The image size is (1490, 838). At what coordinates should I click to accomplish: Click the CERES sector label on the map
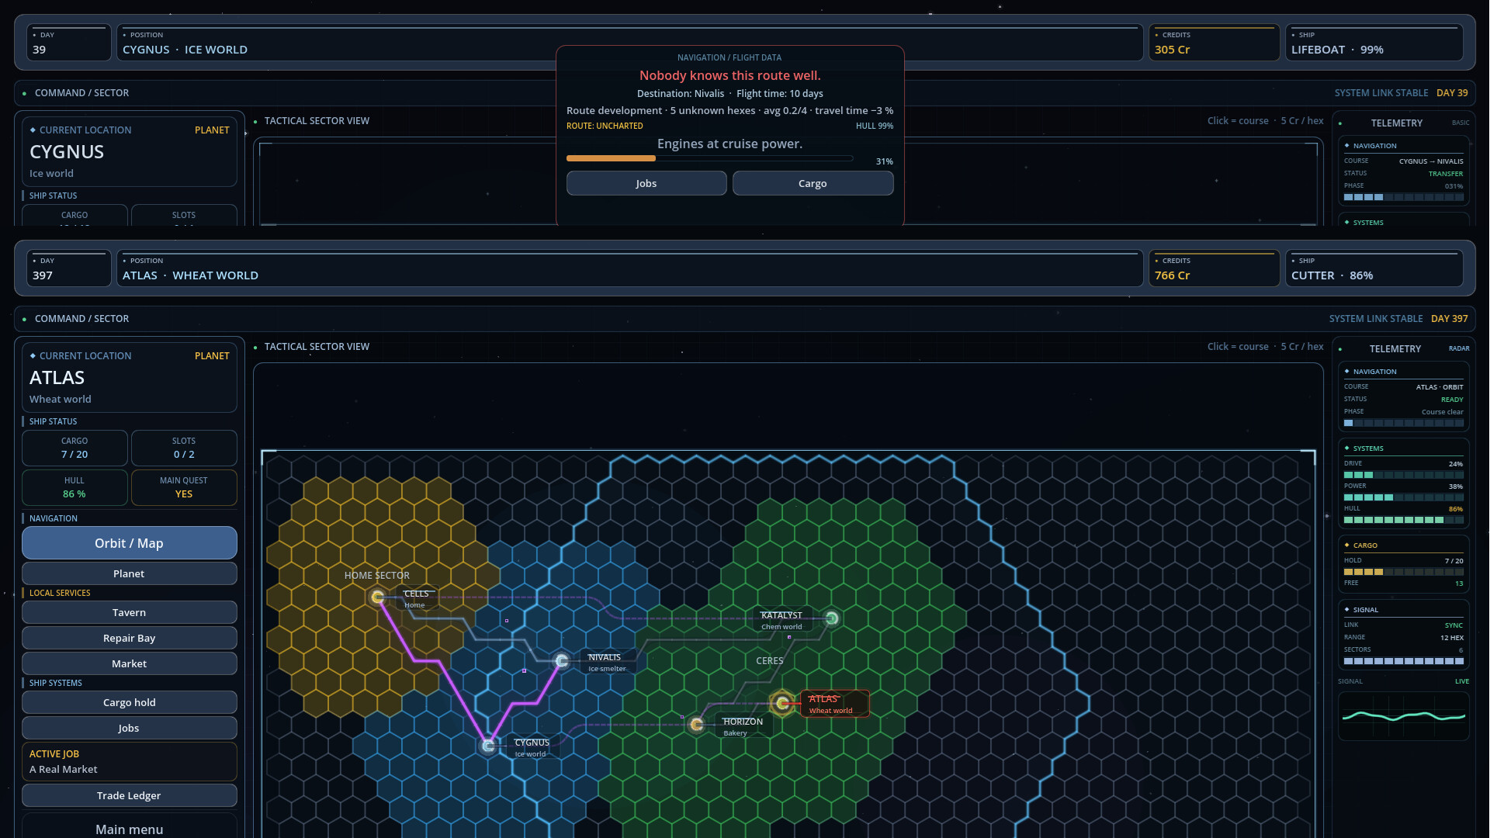tap(769, 660)
